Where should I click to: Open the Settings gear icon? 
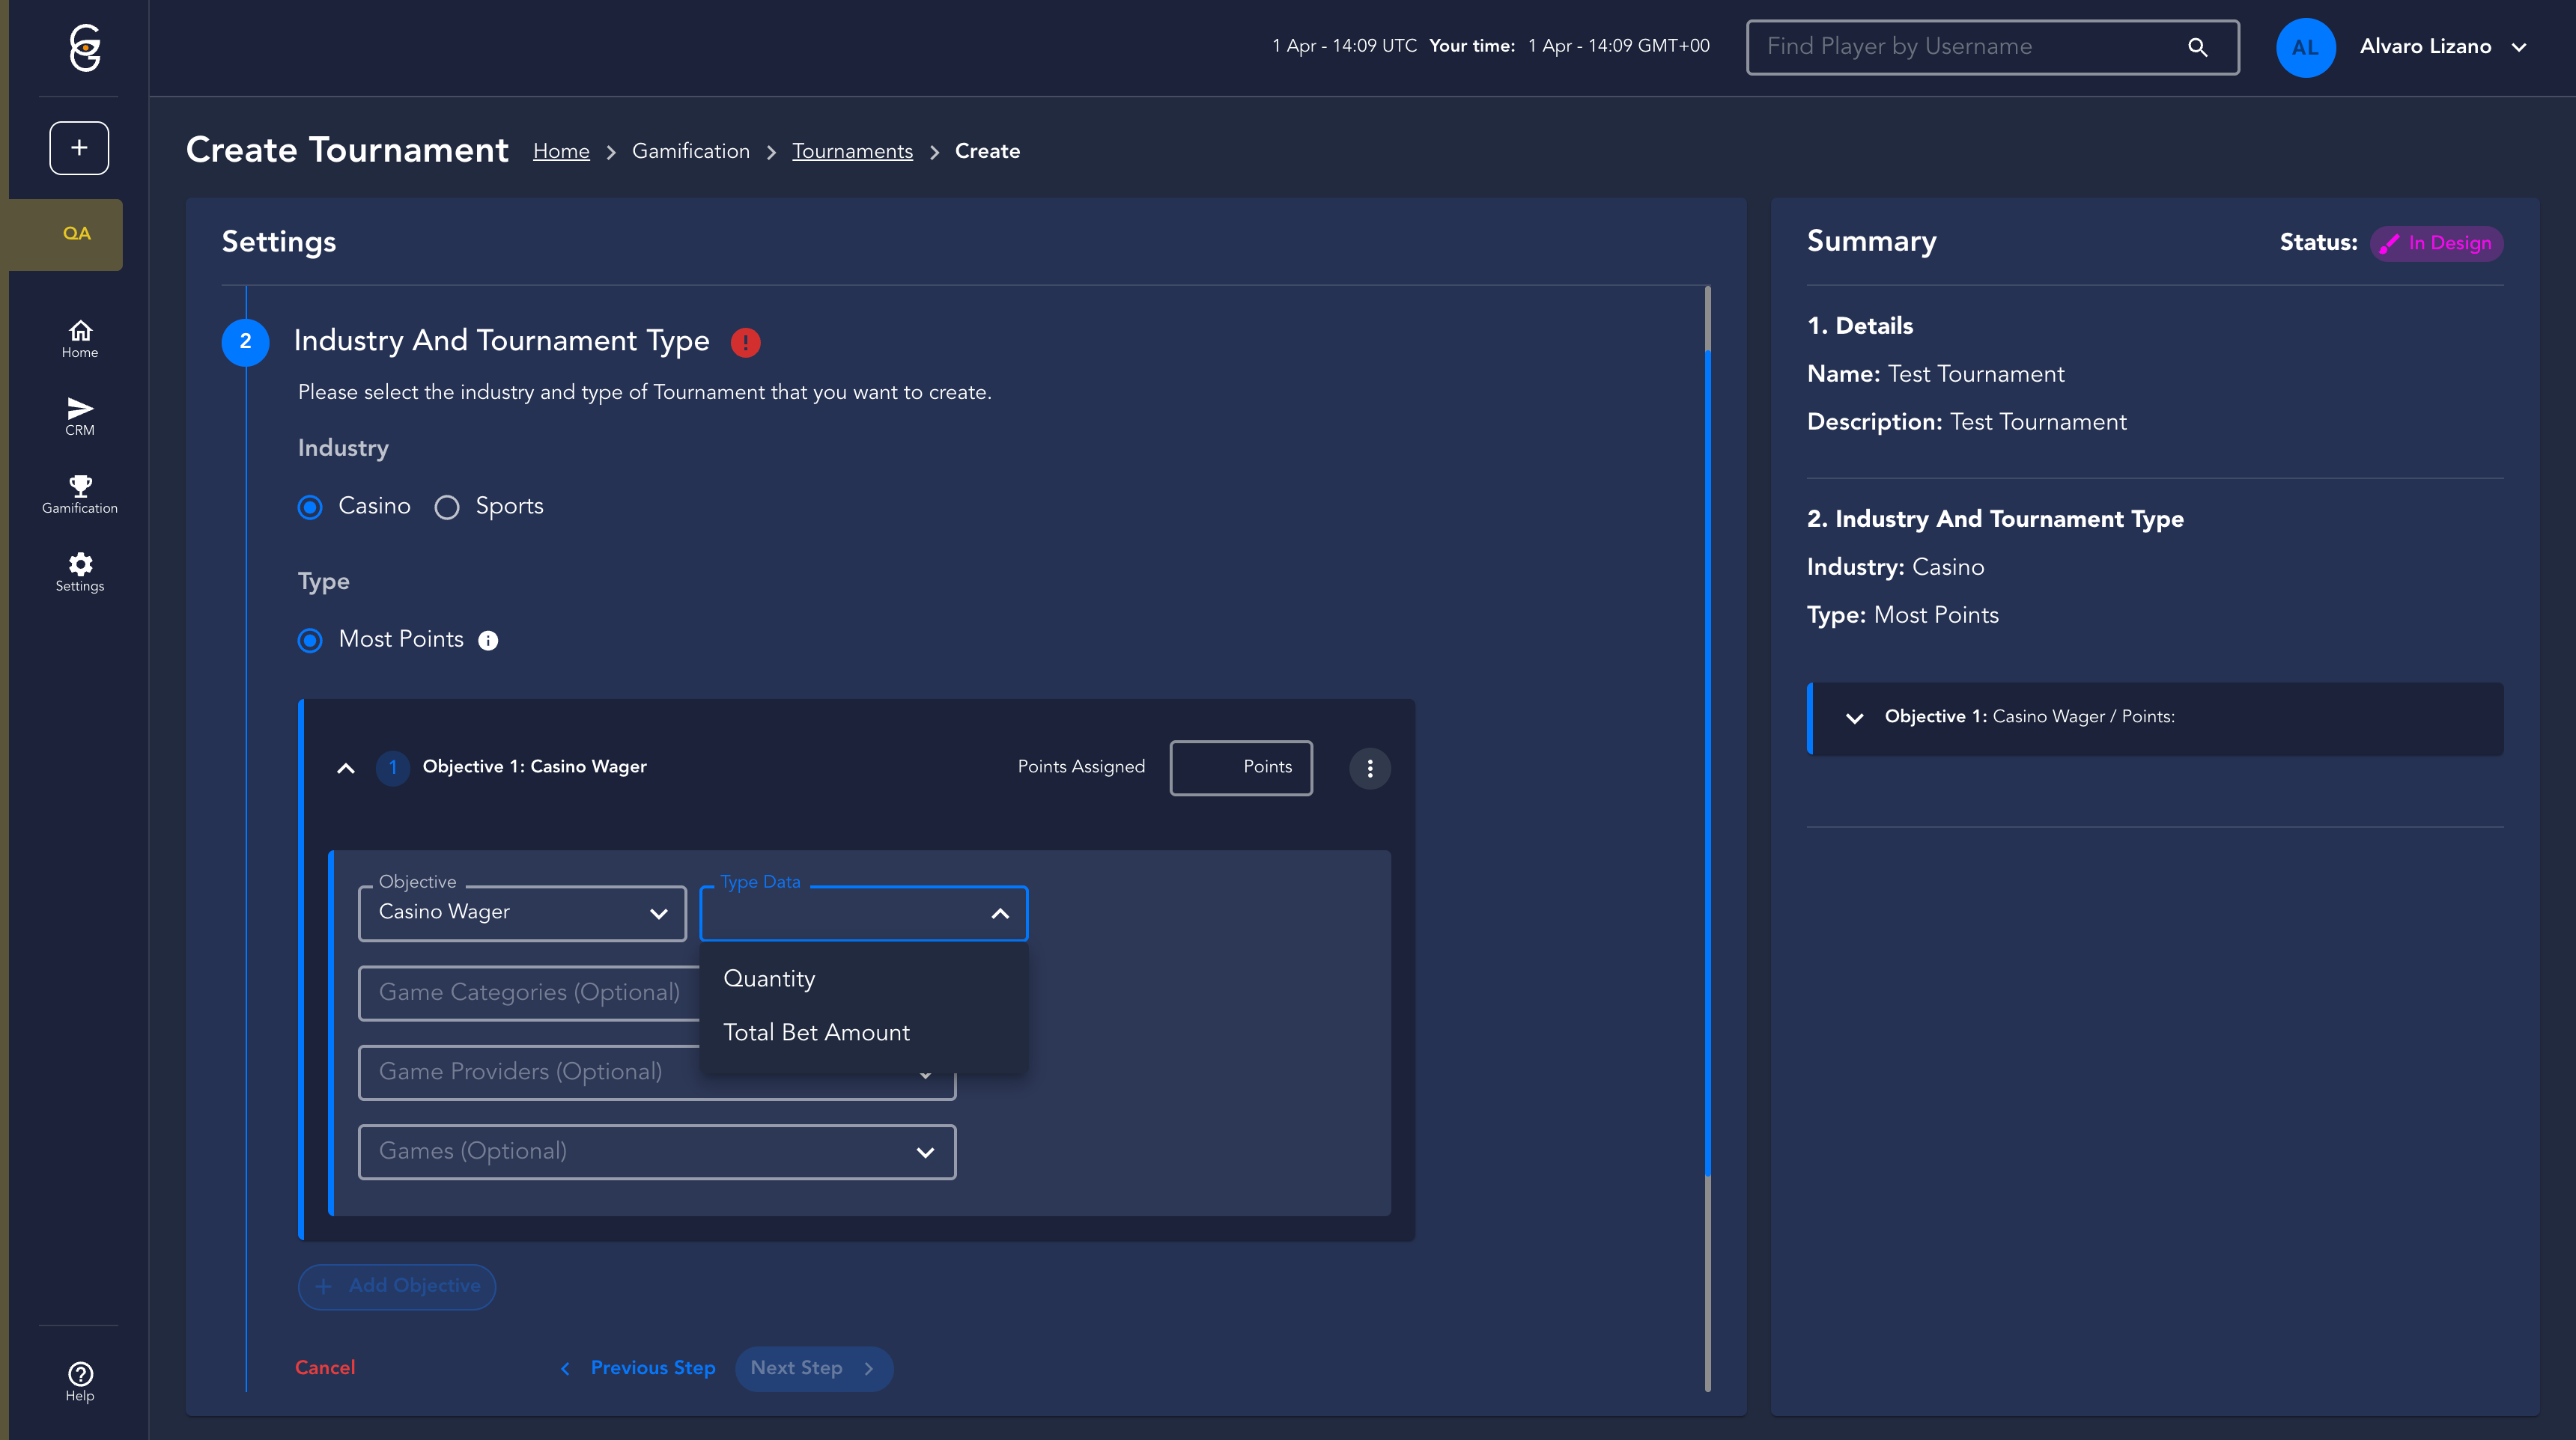[79, 572]
